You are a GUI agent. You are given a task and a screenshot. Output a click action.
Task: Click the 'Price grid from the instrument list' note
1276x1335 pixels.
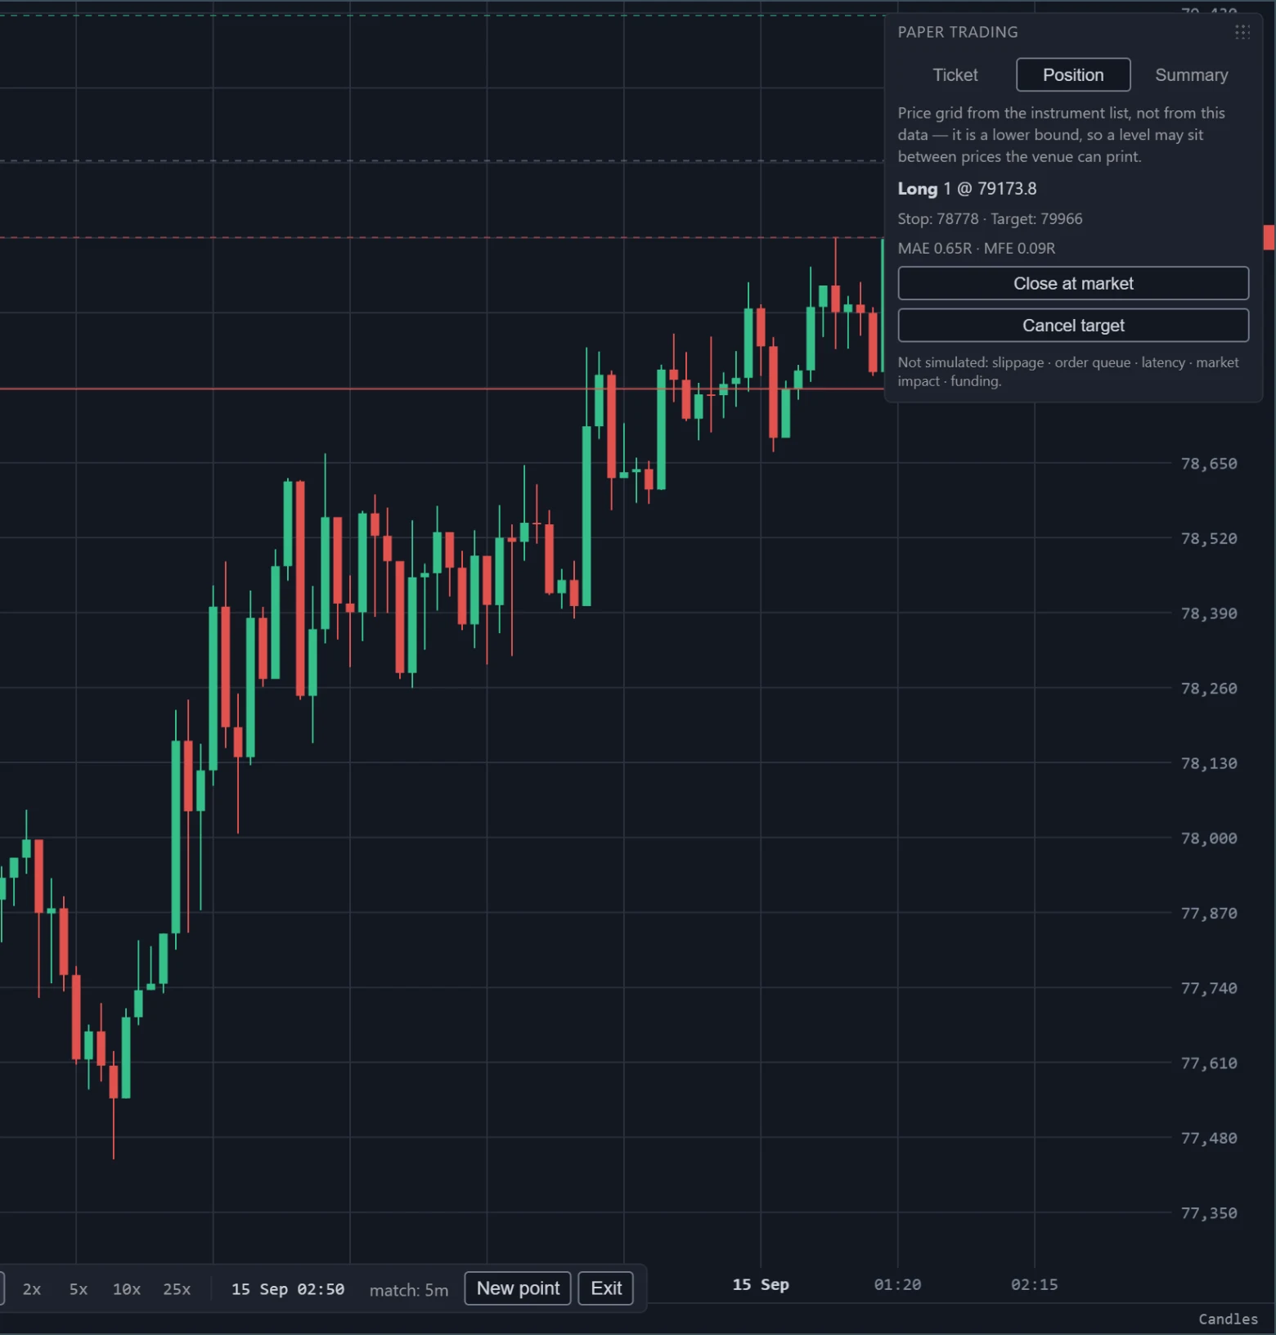tap(1061, 135)
